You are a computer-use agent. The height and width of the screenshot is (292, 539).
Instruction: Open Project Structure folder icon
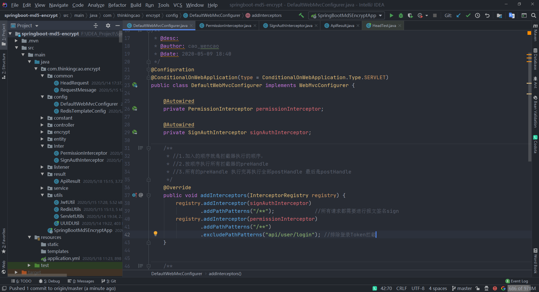point(499,15)
